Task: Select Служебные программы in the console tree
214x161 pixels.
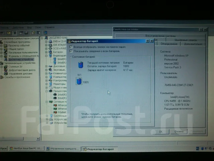Action: 17,42
